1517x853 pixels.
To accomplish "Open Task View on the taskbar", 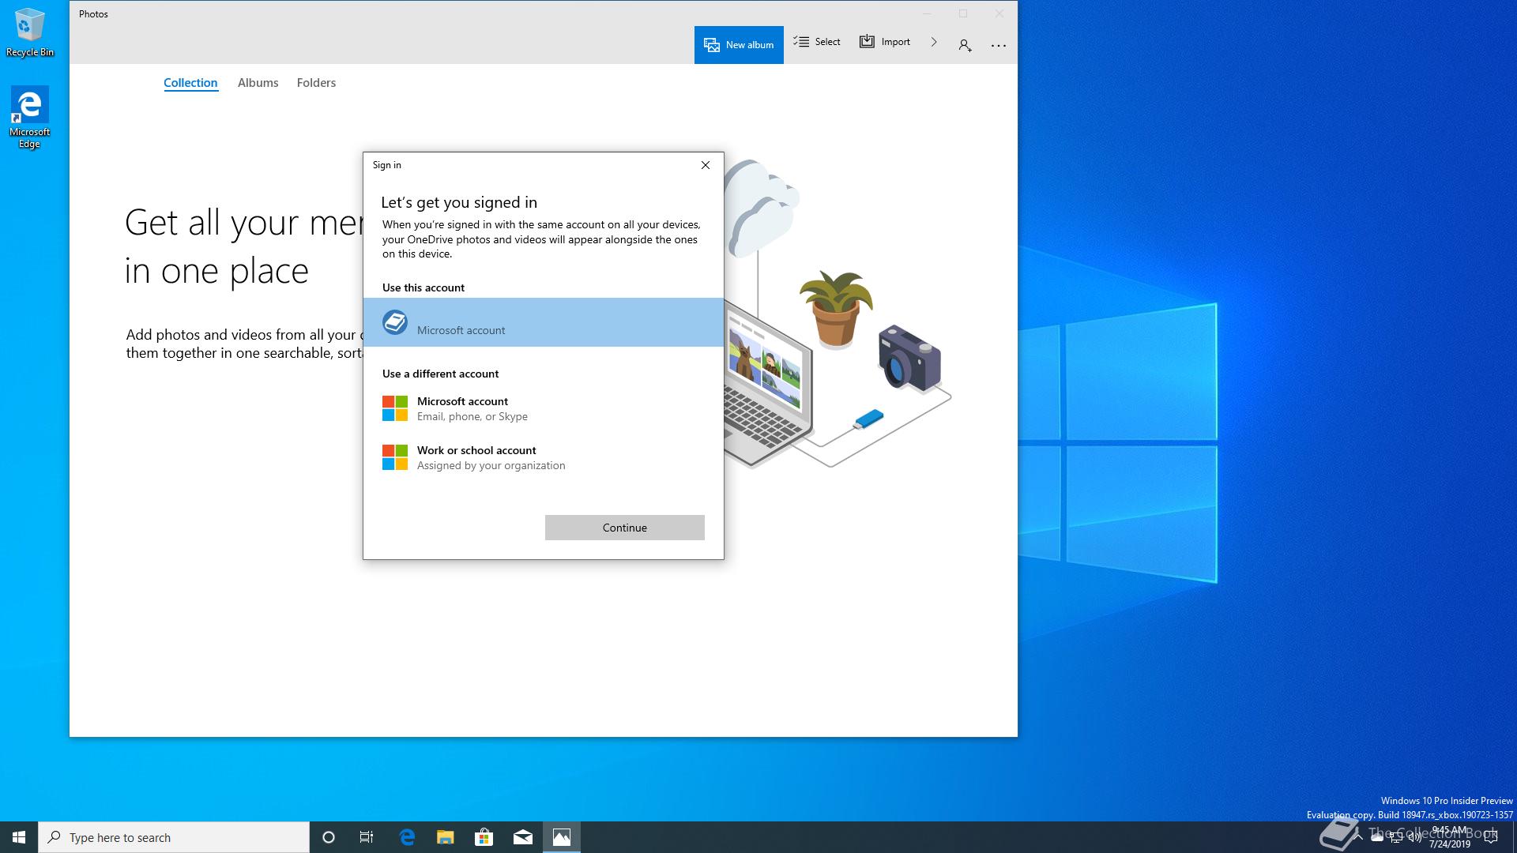I will pyautogui.click(x=367, y=837).
